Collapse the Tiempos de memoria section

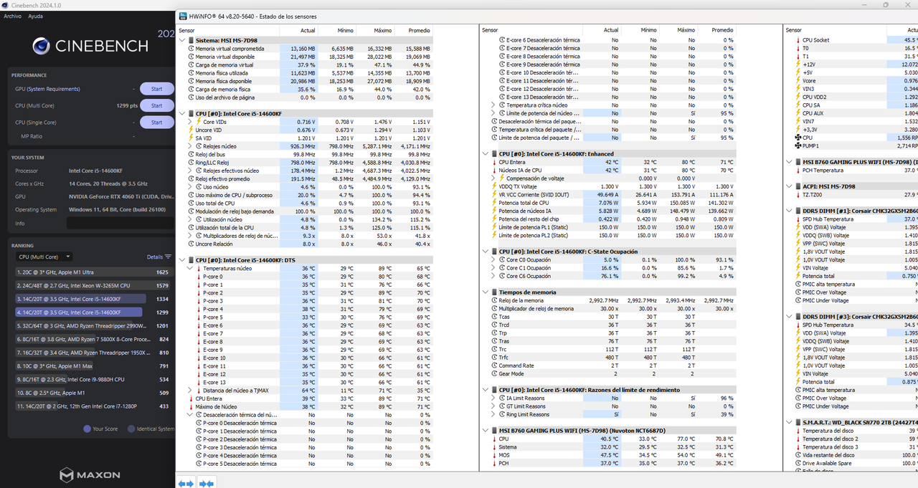tap(485, 292)
